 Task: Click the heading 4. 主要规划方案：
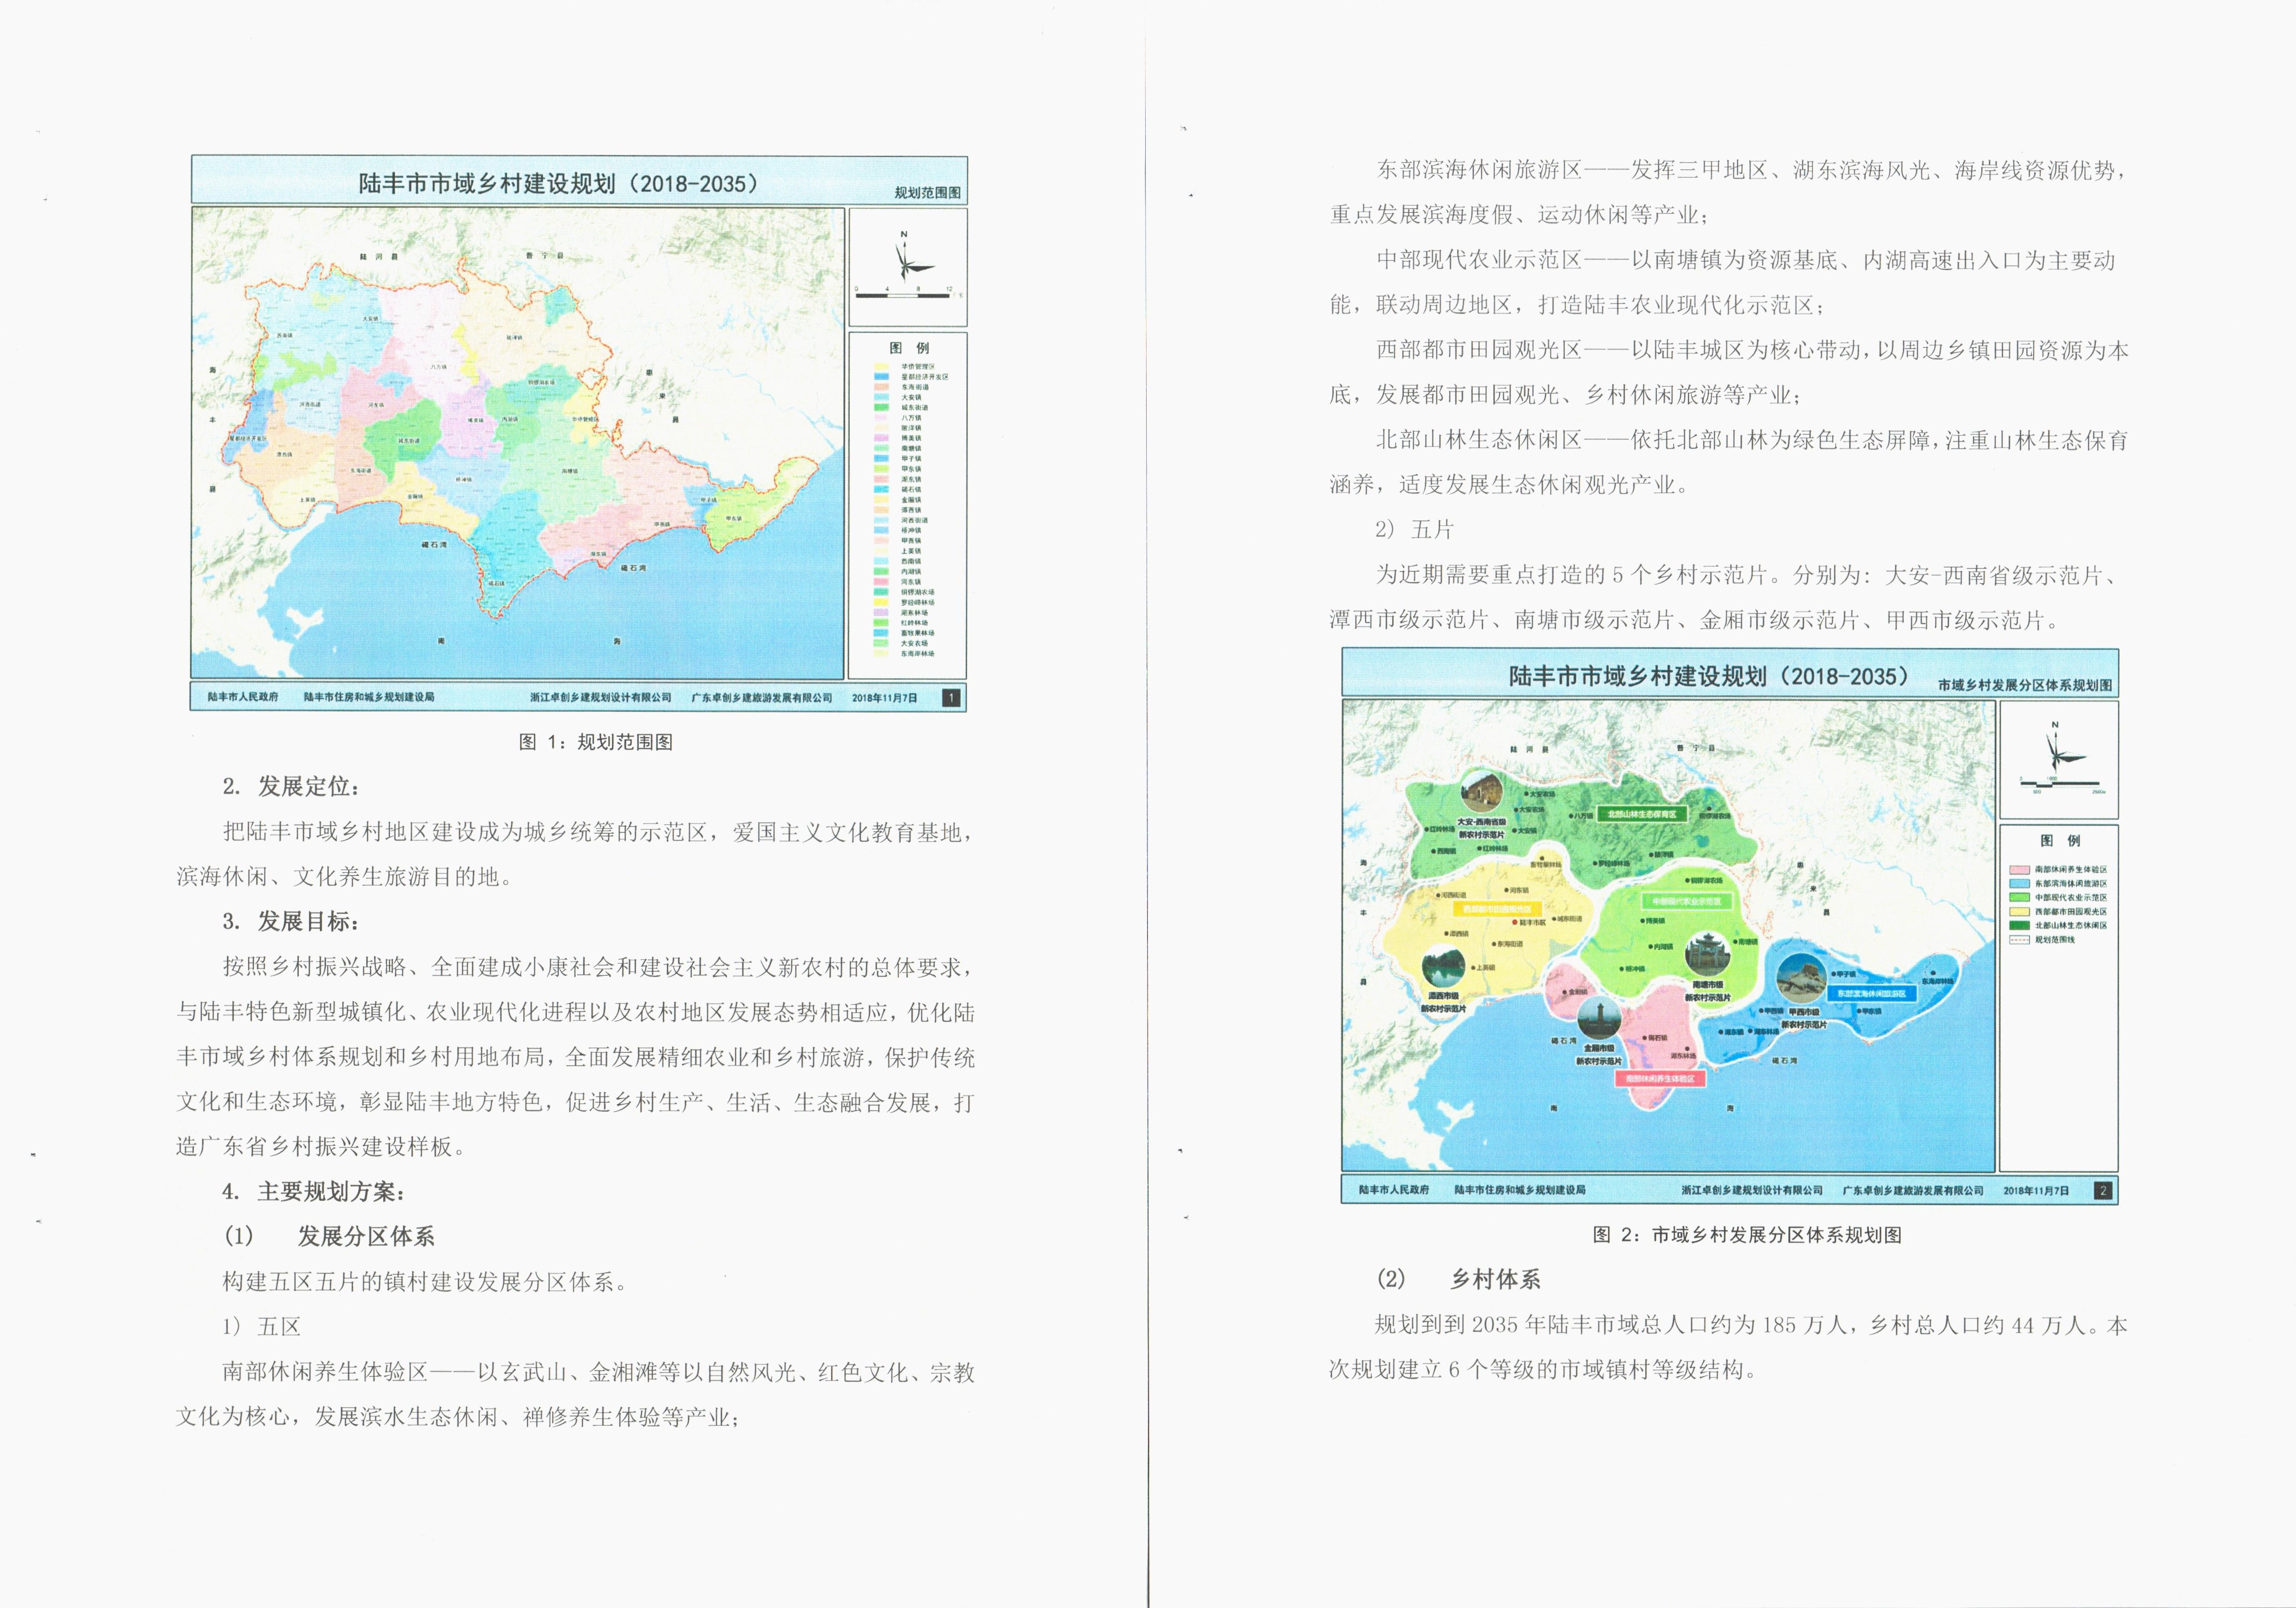coord(314,1192)
